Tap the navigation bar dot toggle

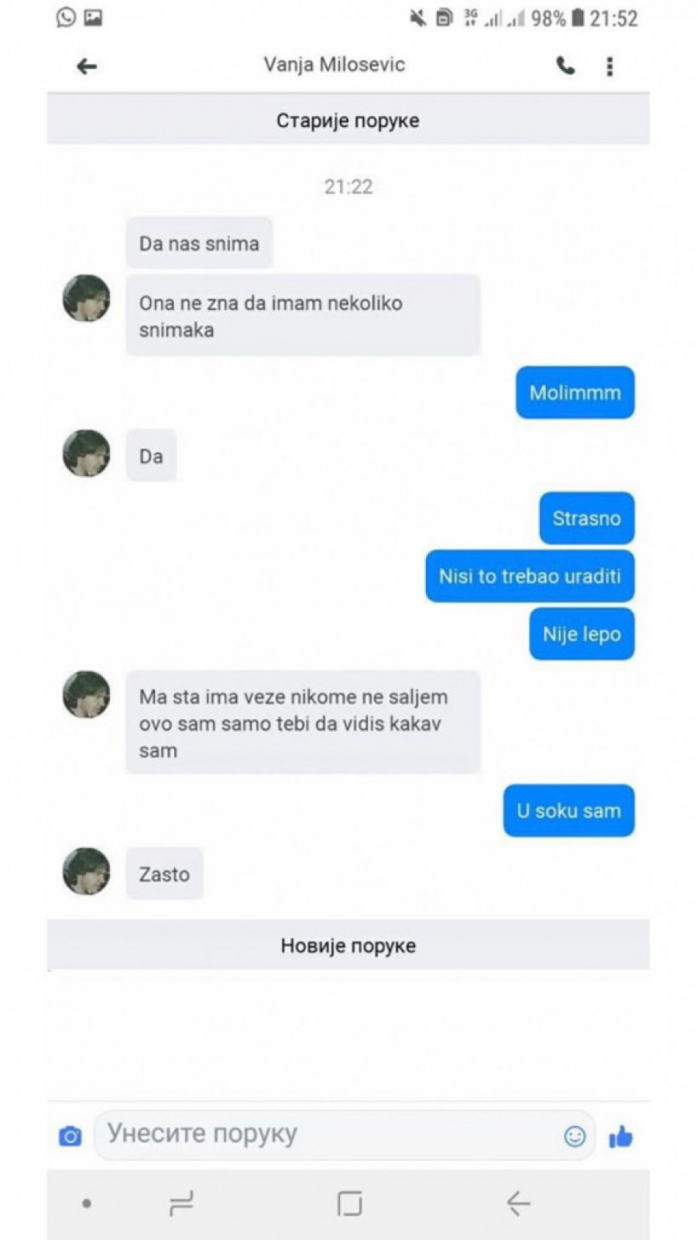pyautogui.click(x=87, y=1204)
